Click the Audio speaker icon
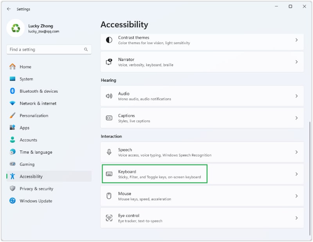This screenshot has height=242, width=313. click(109, 96)
